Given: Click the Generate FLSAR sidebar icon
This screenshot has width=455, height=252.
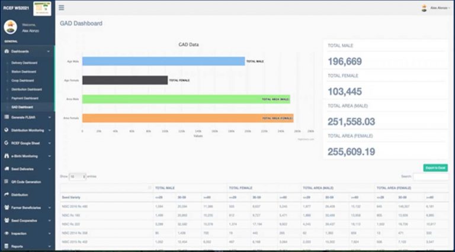Looking at the screenshot, I should (x=6, y=117).
